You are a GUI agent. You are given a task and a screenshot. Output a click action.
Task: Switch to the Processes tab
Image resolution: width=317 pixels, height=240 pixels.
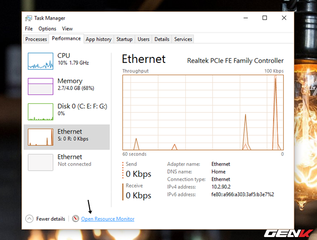tap(36, 39)
